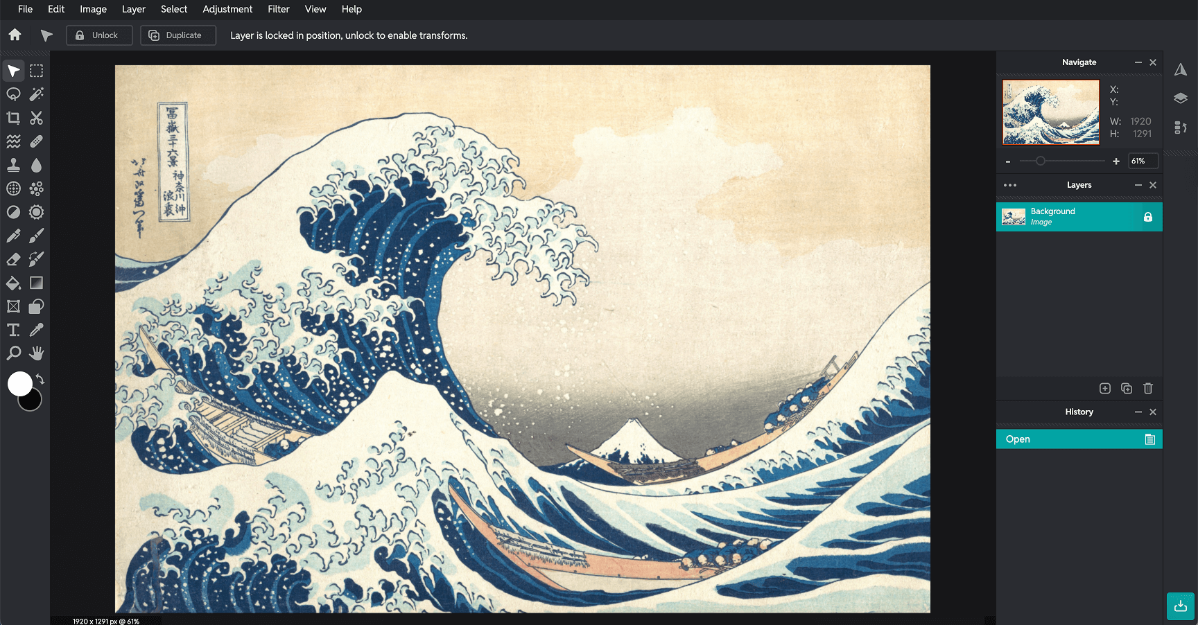The width and height of the screenshot is (1198, 625).
Task: Activate the Liquify waves tool
Action: 13,141
